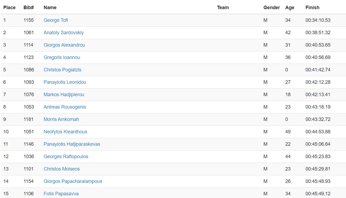Click the Christos Moiseos link

62,169
